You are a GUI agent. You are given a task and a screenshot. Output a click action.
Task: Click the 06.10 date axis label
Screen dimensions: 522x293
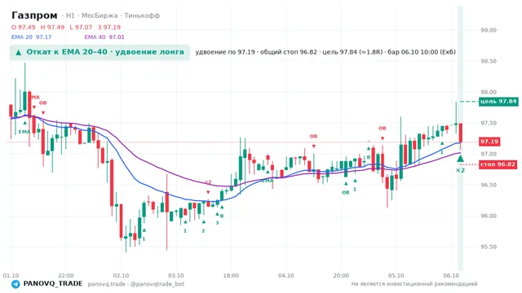[451, 275]
